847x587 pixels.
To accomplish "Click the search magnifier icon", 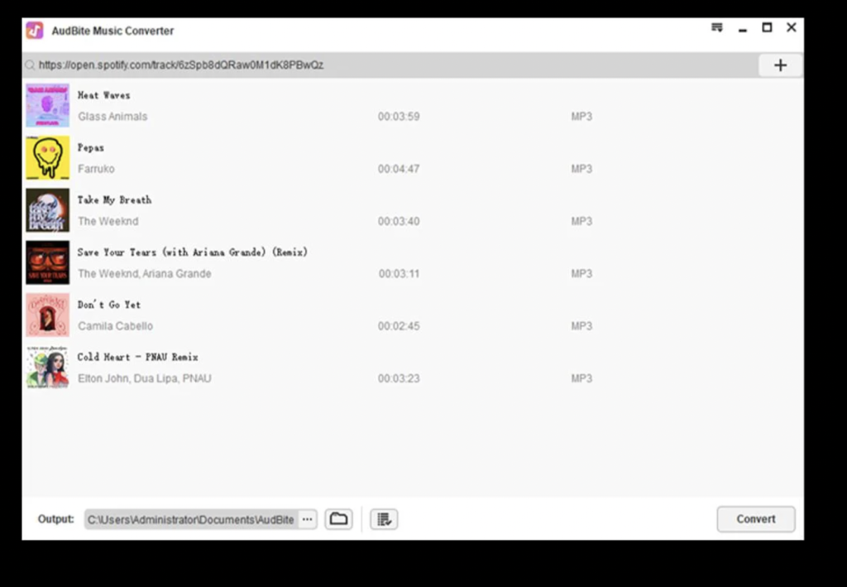I will (x=31, y=65).
